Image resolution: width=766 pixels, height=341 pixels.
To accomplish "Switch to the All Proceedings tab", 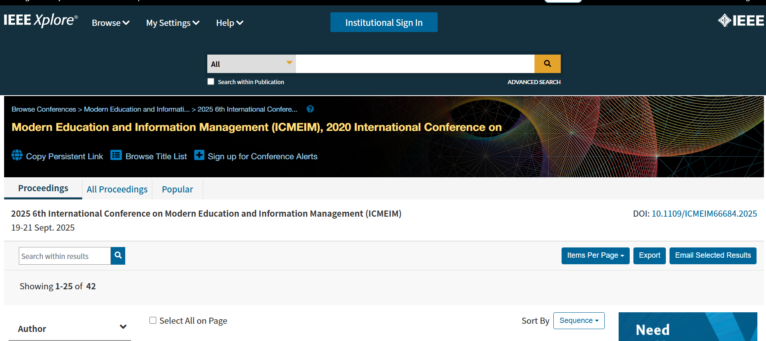I will (x=117, y=189).
